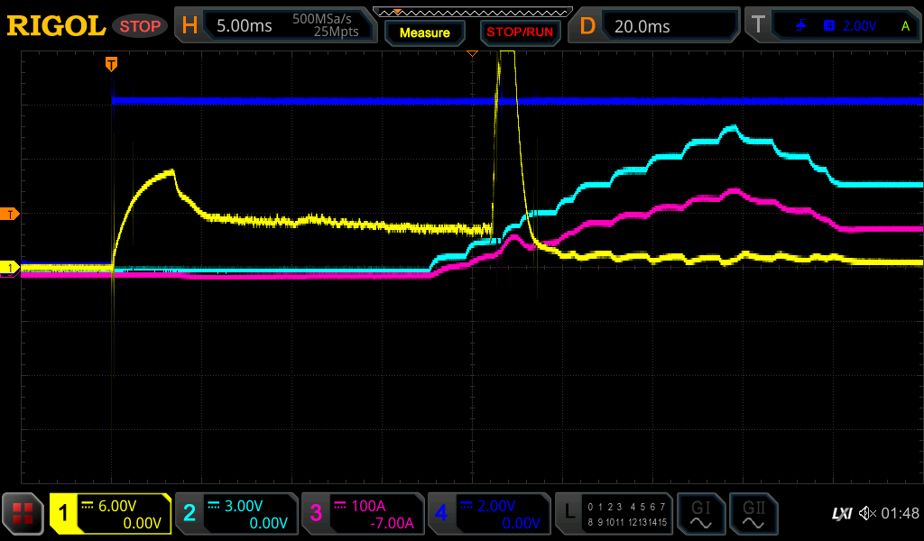This screenshot has height=541, width=924.
Task: Click the red STOP status indicator
Action: 140,26
